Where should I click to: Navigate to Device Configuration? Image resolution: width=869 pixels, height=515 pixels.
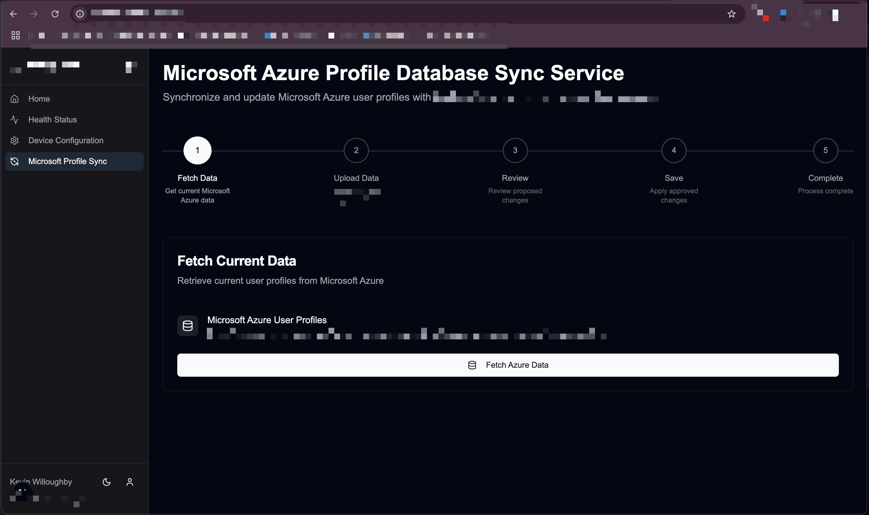pos(74,141)
